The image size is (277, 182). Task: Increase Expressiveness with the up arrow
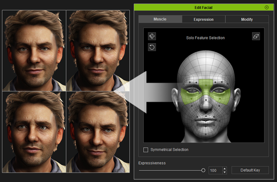225,168
